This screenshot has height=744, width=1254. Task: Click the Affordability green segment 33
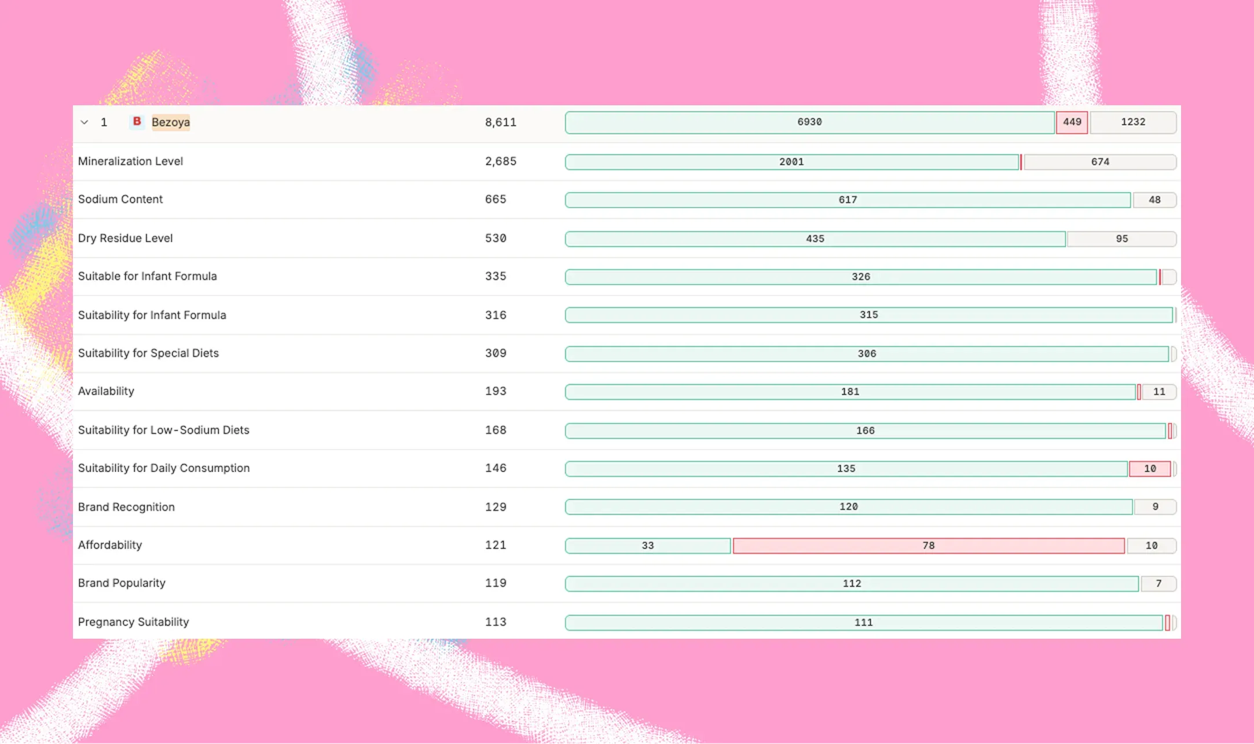[x=648, y=546]
